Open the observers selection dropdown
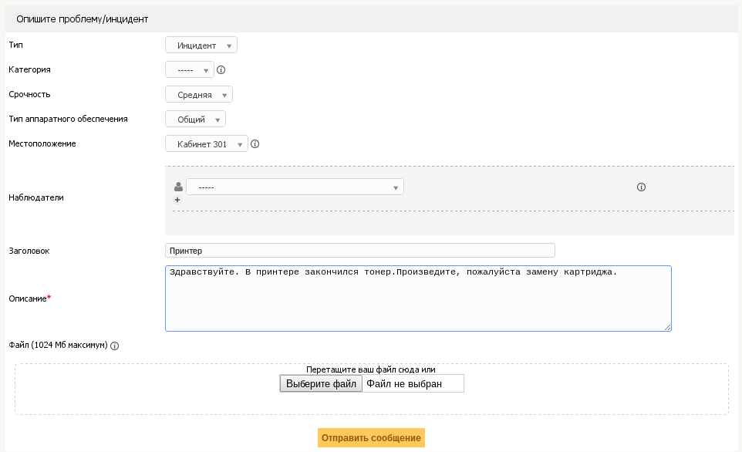742x452 pixels. (295, 187)
